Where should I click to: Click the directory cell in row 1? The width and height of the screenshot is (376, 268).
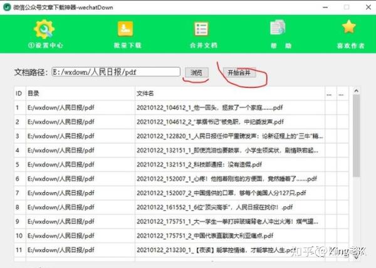(80, 107)
